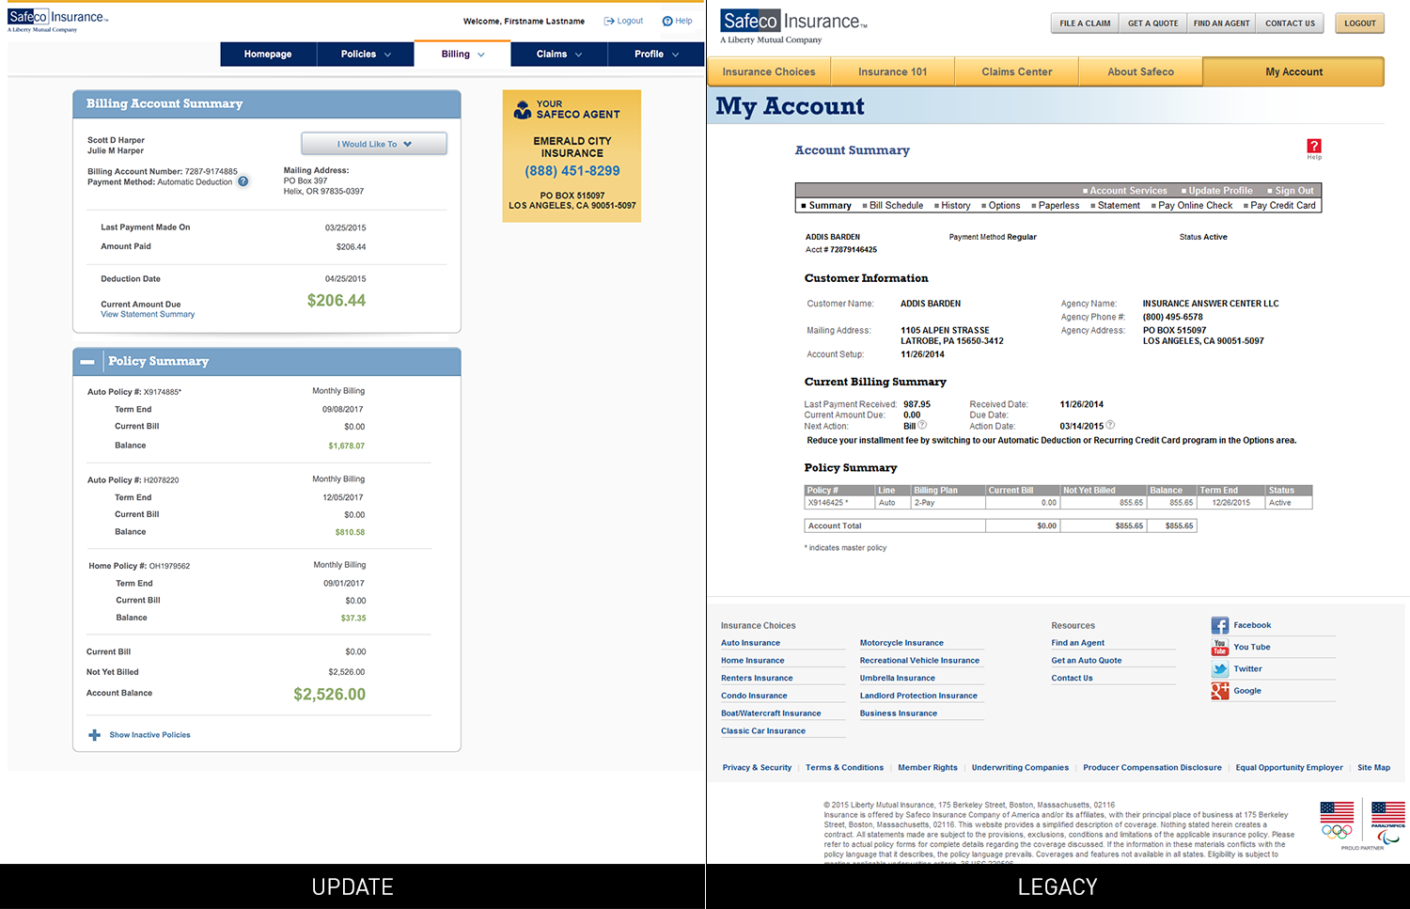Click the Contact Us header button
Image resolution: width=1410 pixels, height=909 pixels.
[1290, 24]
